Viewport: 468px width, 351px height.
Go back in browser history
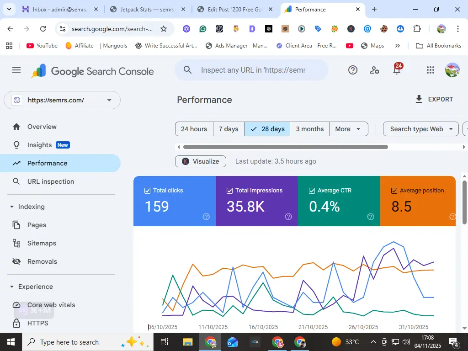[10, 29]
